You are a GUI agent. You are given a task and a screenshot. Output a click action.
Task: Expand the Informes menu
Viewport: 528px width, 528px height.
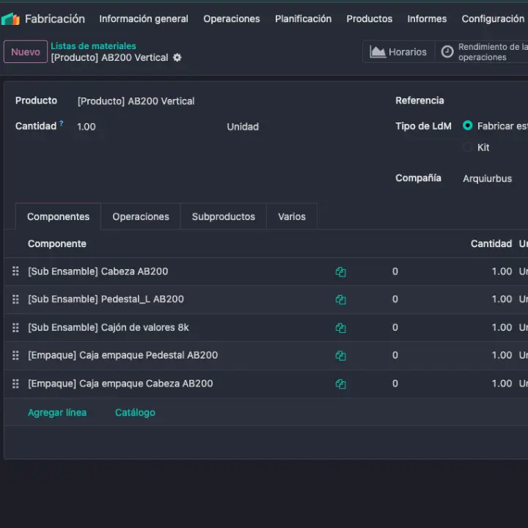pos(427,19)
